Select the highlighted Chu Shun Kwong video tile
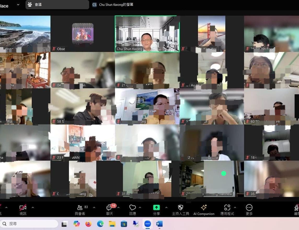299x230 pixels. (x=147, y=34)
